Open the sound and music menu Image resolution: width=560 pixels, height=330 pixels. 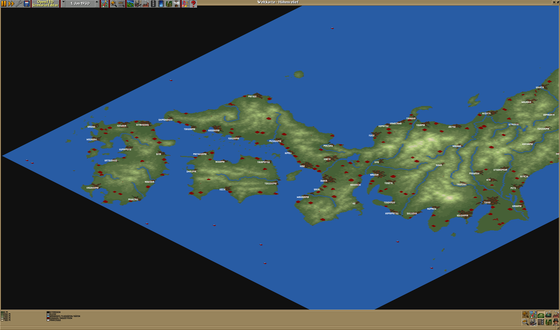tap(185, 4)
